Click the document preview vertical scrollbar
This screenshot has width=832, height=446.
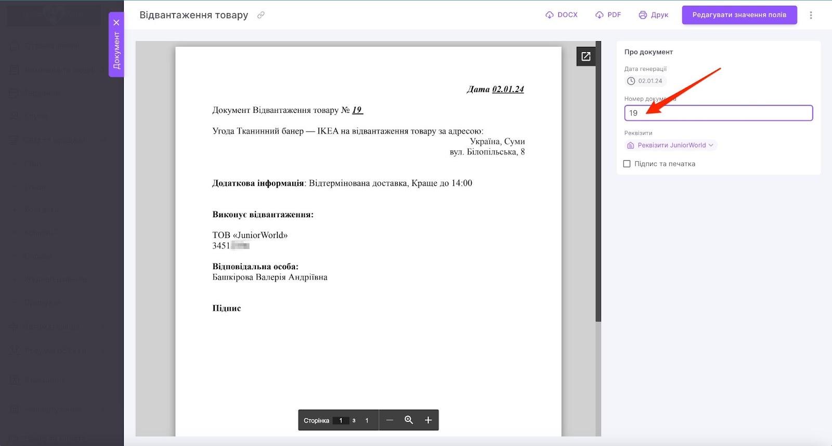point(599,182)
